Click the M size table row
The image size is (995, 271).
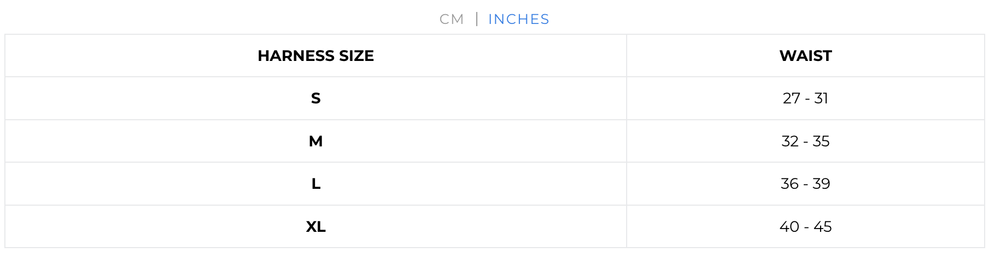(495, 141)
